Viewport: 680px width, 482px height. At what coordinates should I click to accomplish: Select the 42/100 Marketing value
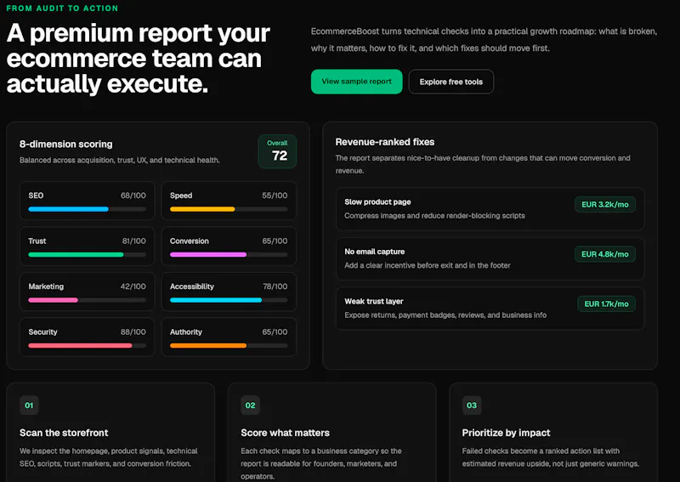[133, 286]
